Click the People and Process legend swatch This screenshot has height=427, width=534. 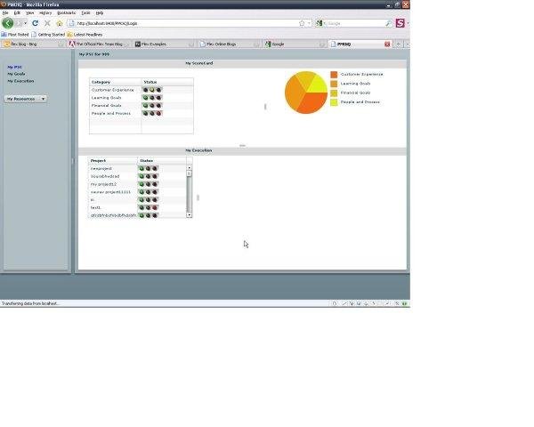[334, 102]
